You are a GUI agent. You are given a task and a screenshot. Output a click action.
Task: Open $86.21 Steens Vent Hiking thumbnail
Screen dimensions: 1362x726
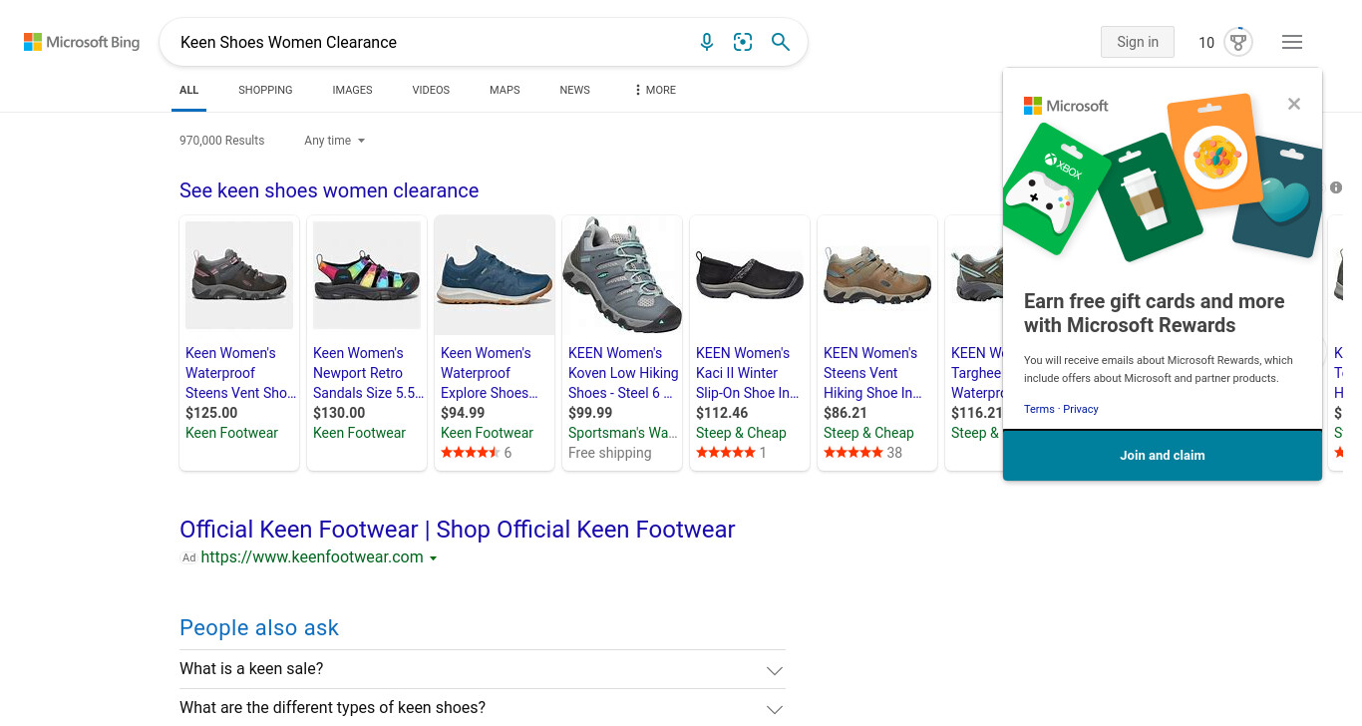[x=877, y=275]
